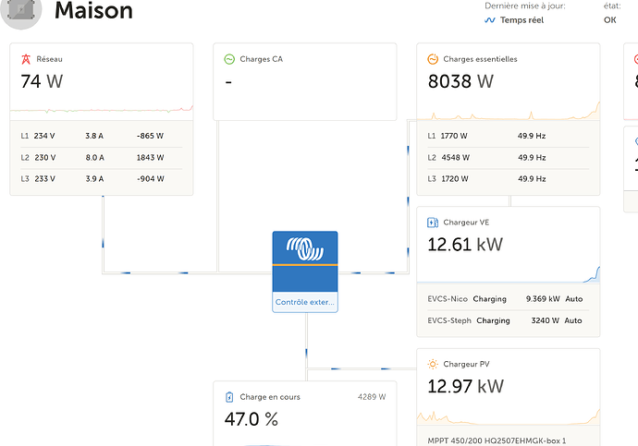This screenshot has height=446, width=638.
Task: Click the 47.0 % battery state value
Action: click(252, 419)
